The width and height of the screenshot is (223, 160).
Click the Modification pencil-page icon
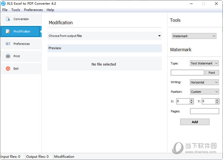[x=8, y=31]
